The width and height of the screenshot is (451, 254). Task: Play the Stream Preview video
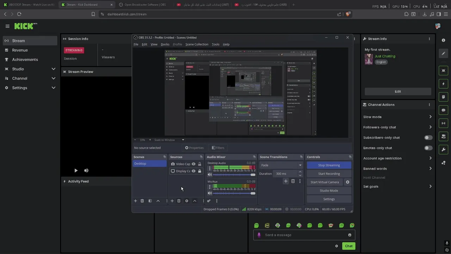point(76,170)
